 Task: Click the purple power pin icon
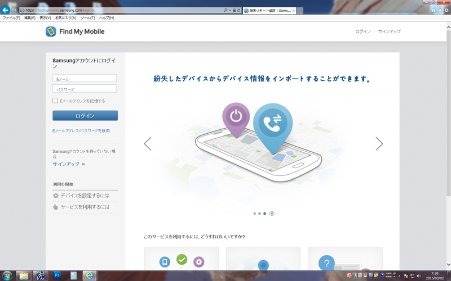coord(236,119)
